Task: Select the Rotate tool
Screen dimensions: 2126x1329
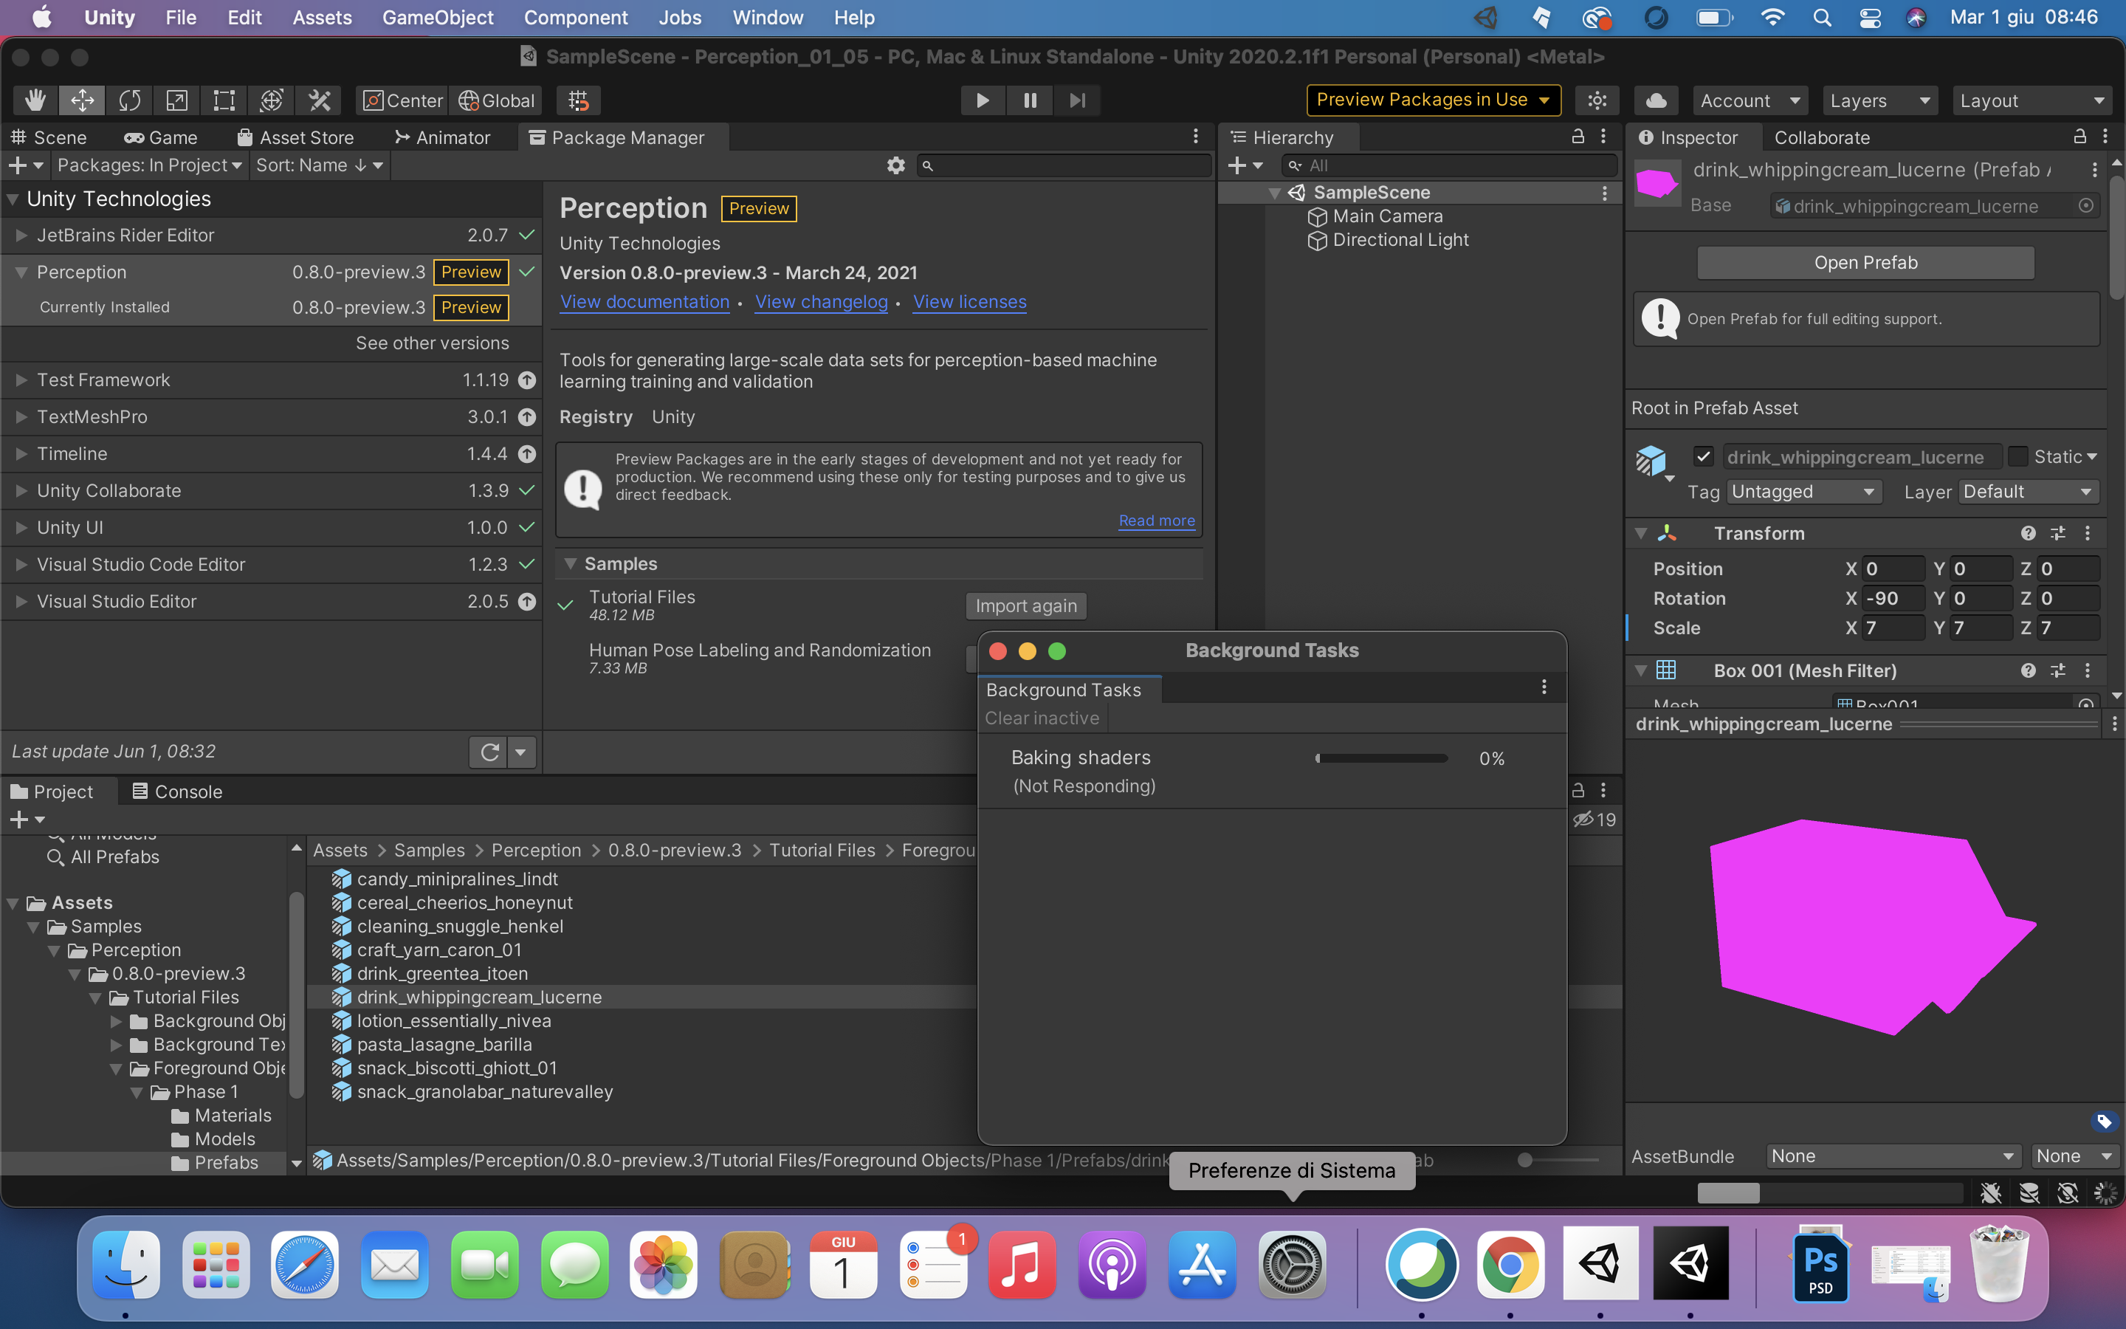Action: [128, 100]
